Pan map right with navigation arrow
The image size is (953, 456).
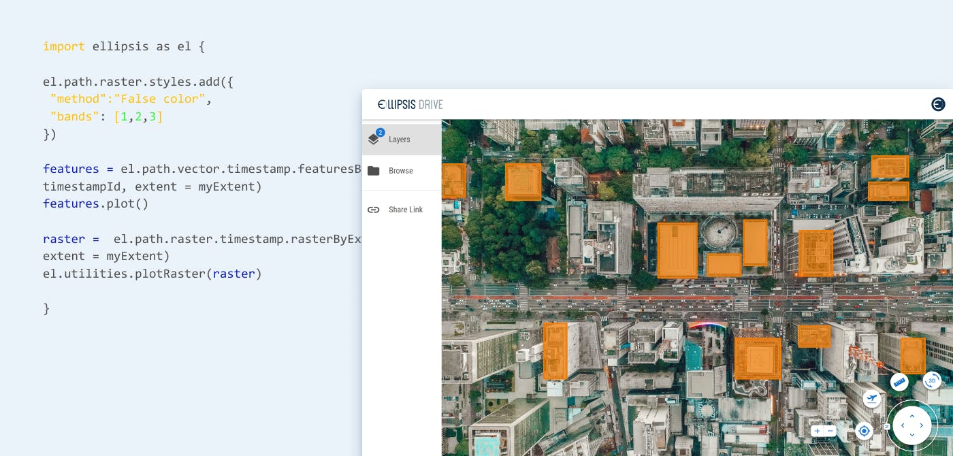(922, 426)
